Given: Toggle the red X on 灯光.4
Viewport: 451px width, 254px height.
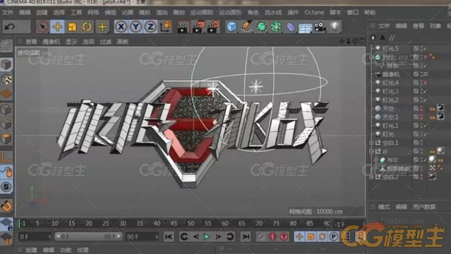Looking at the screenshot, I should pos(425,83).
